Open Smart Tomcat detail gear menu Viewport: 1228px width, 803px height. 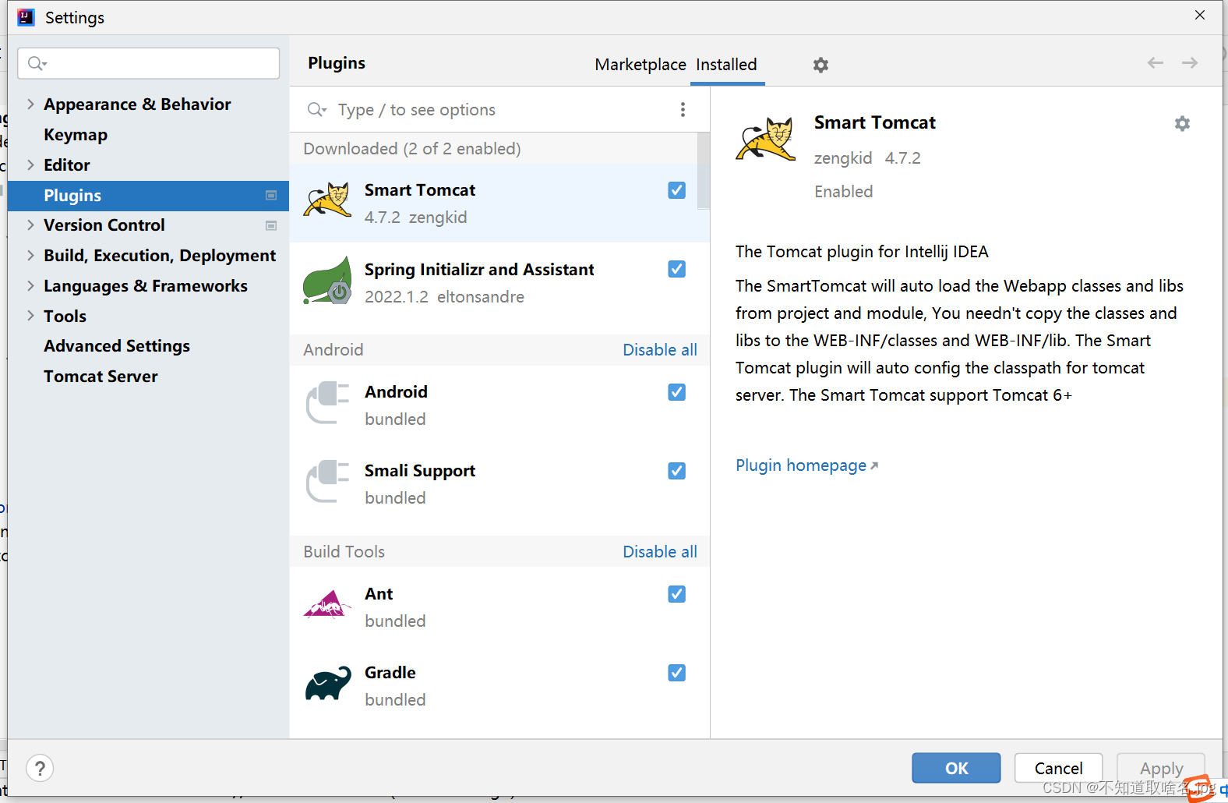click(1182, 123)
